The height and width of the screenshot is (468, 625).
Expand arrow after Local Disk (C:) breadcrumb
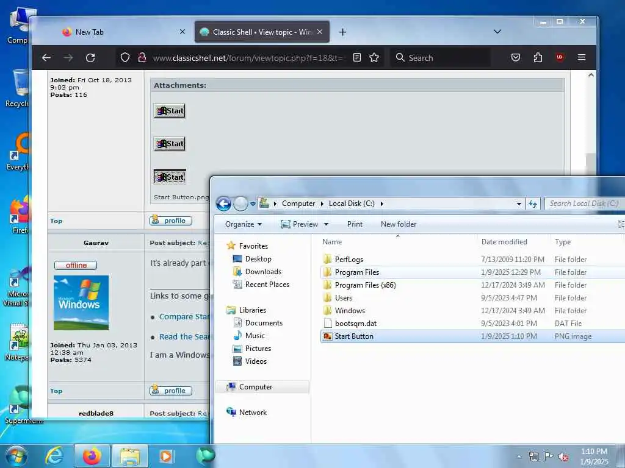(382, 204)
